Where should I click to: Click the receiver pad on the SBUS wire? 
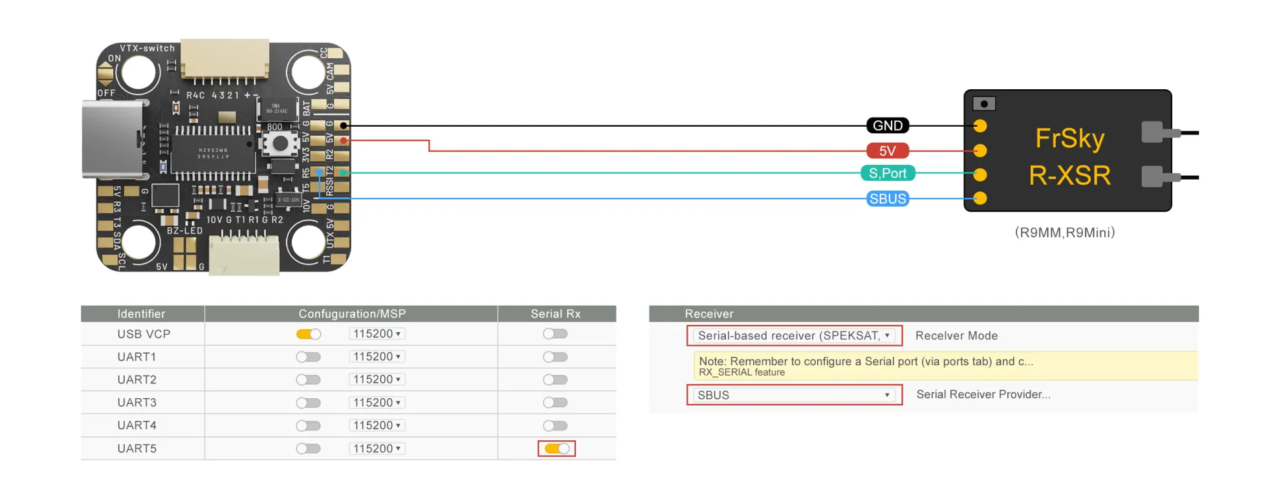[x=980, y=198]
